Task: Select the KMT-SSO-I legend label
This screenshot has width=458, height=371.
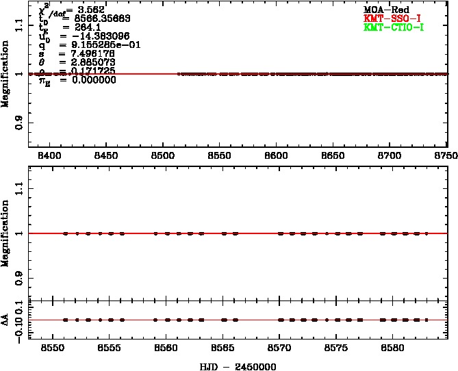Action: (387, 18)
